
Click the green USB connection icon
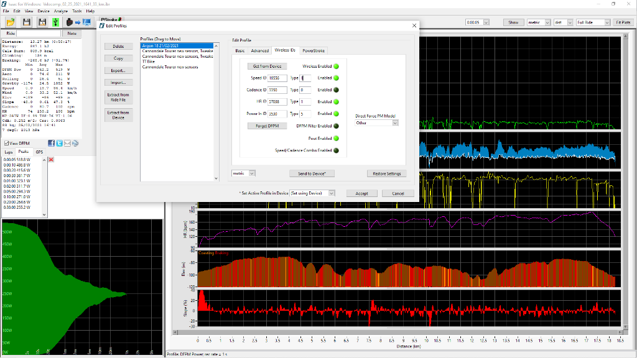click(55, 22)
